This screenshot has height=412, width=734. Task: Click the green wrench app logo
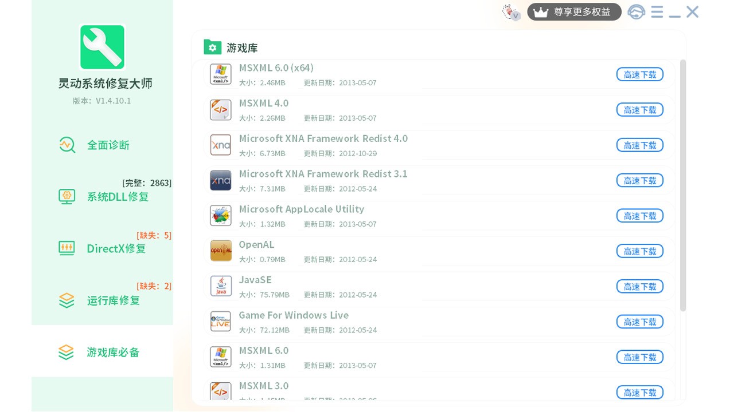[102, 47]
